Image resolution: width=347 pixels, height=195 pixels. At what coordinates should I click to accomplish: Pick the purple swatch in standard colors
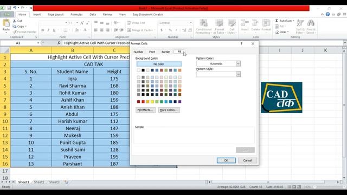coord(179,102)
